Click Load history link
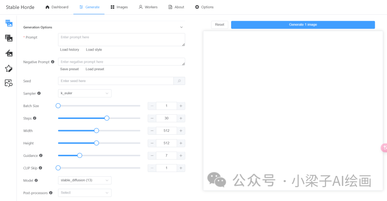Screen dimensions: 387x201 point(70,50)
